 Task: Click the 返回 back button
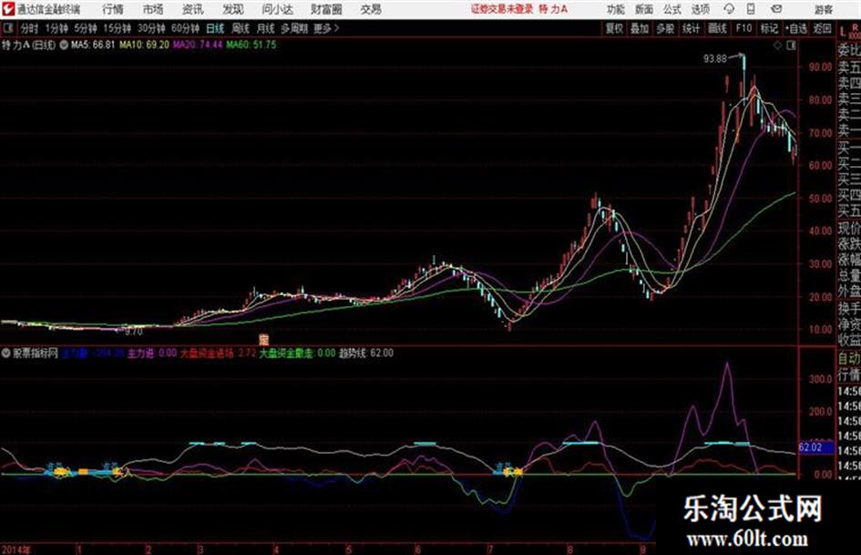[822, 28]
